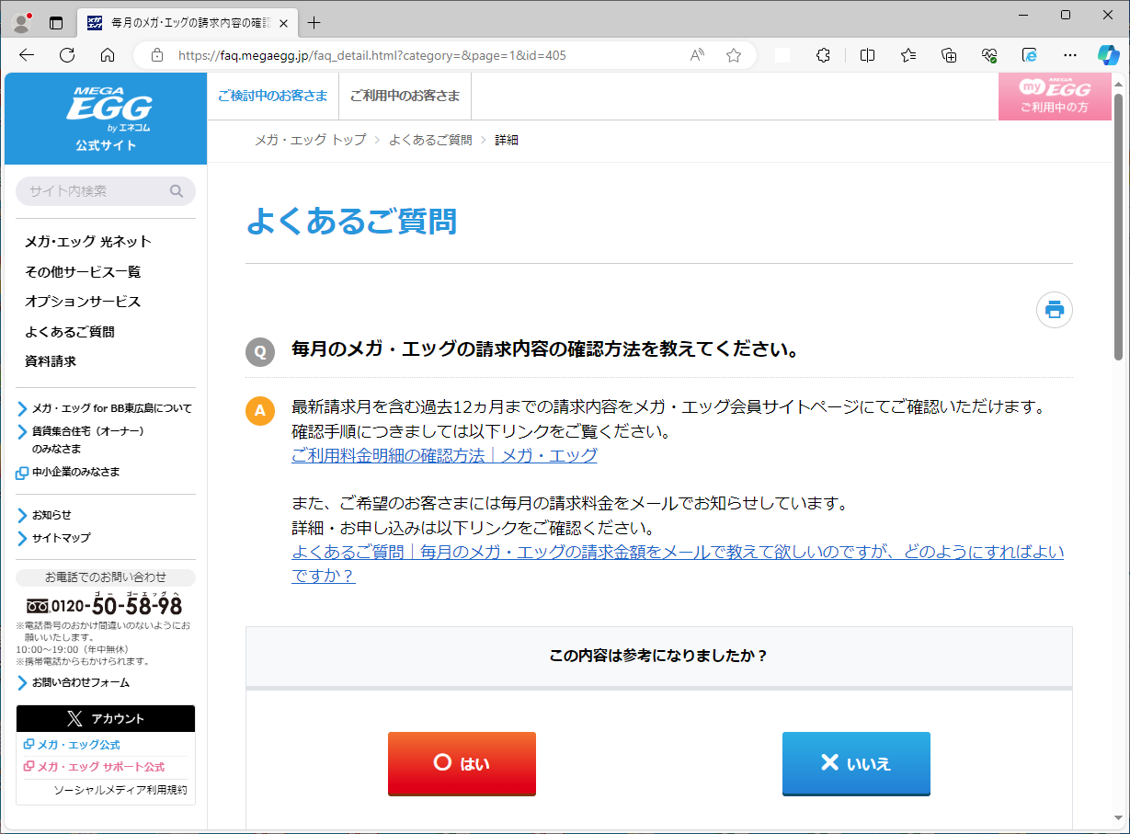Go to browser home page icon

(x=108, y=55)
